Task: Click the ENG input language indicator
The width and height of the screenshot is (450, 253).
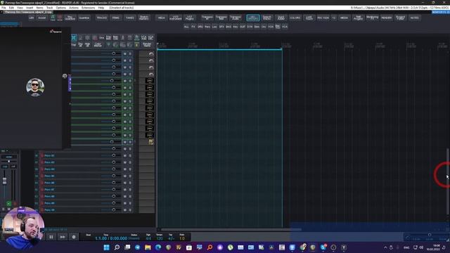Action: [x=406, y=247]
